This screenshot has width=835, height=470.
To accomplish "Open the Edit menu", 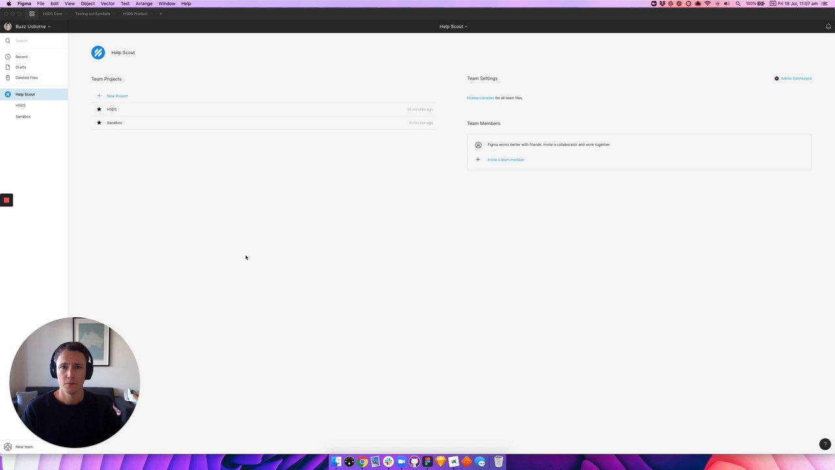I will [x=54, y=3].
